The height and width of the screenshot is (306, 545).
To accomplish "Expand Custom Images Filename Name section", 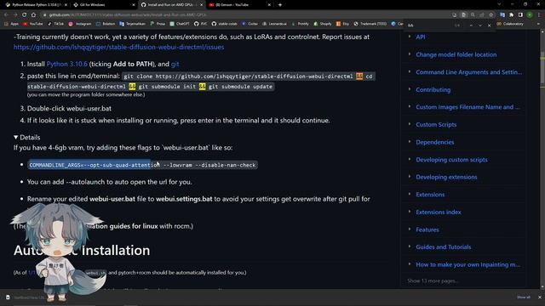I will (410, 106).
